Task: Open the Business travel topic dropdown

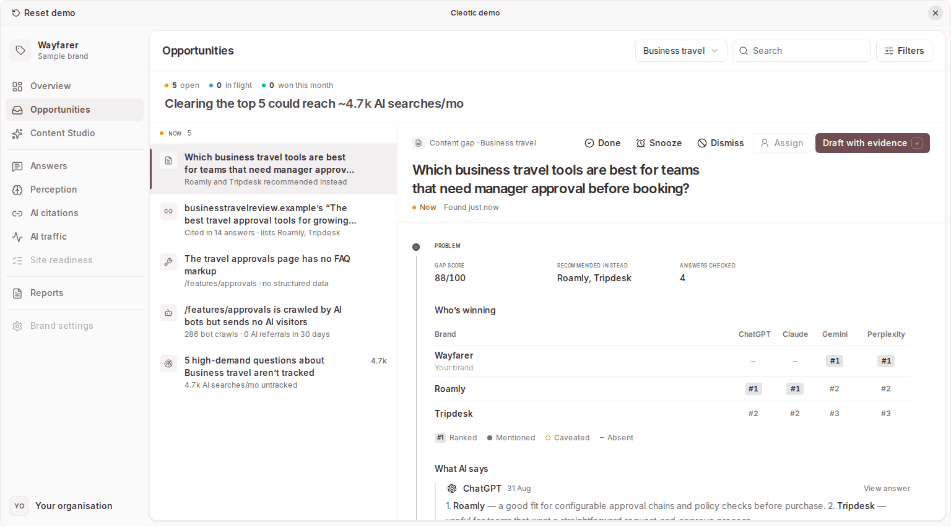Action: 681,51
